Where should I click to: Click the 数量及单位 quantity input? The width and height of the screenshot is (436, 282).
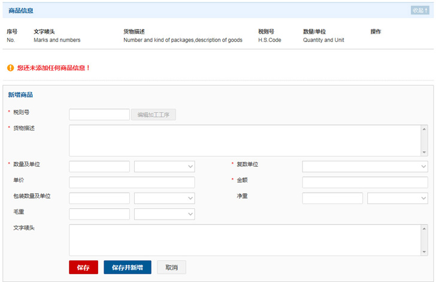coord(99,167)
